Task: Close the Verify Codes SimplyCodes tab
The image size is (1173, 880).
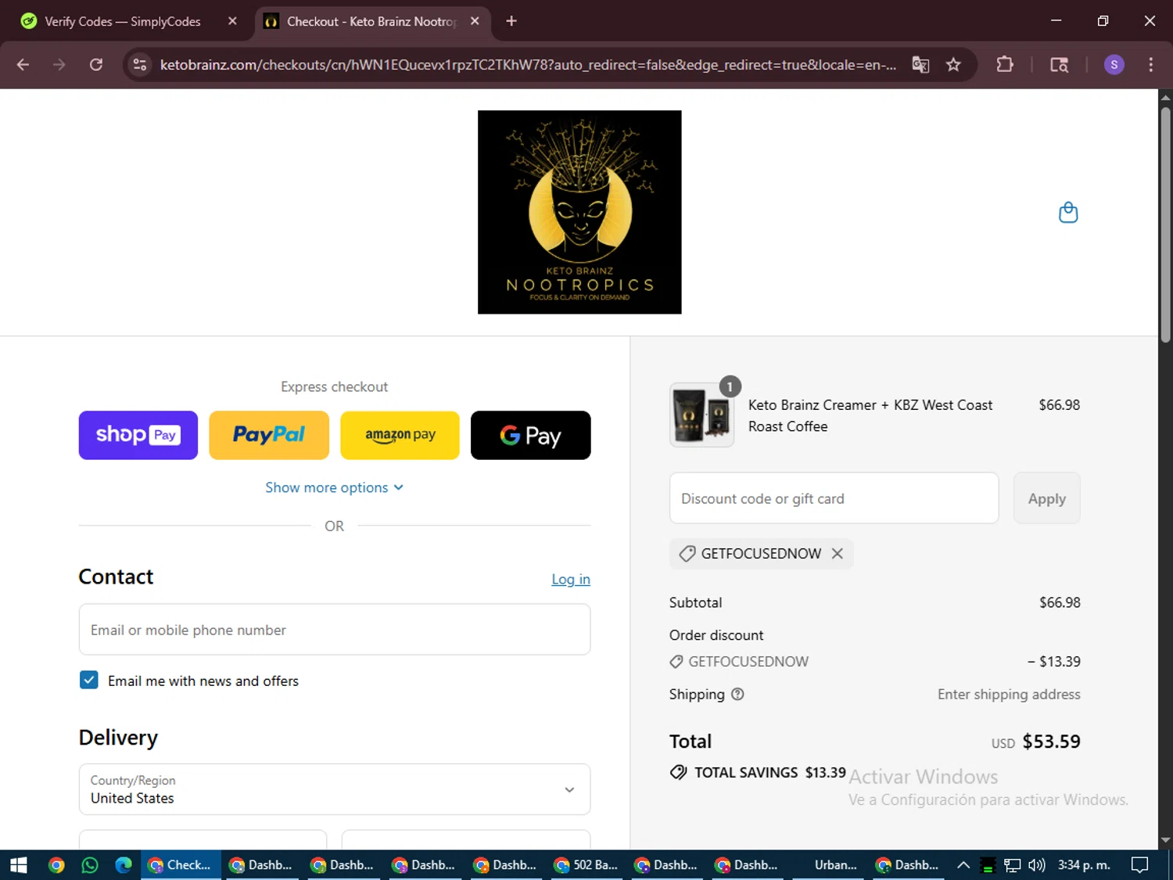Action: point(232,21)
